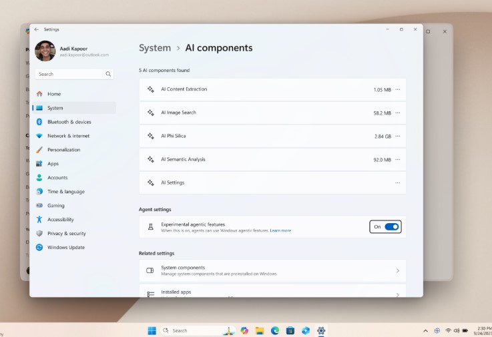Image resolution: width=492 pixels, height=337 pixels.
Task: Open Network & internet page
Action: 68,136
